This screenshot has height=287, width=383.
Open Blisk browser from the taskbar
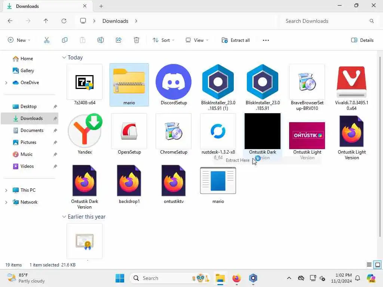[253, 278]
